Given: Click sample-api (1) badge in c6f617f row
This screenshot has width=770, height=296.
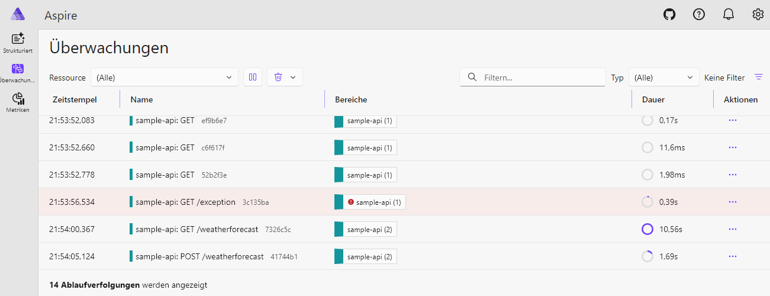Looking at the screenshot, I should click(366, 147).
